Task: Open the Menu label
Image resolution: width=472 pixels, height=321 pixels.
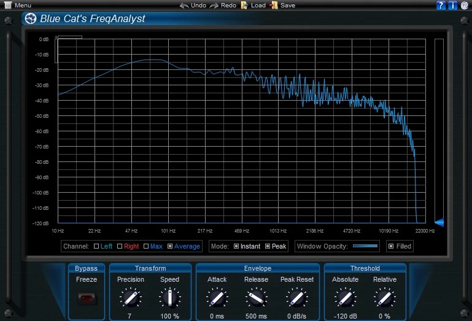Action: [x=23, y=5]
